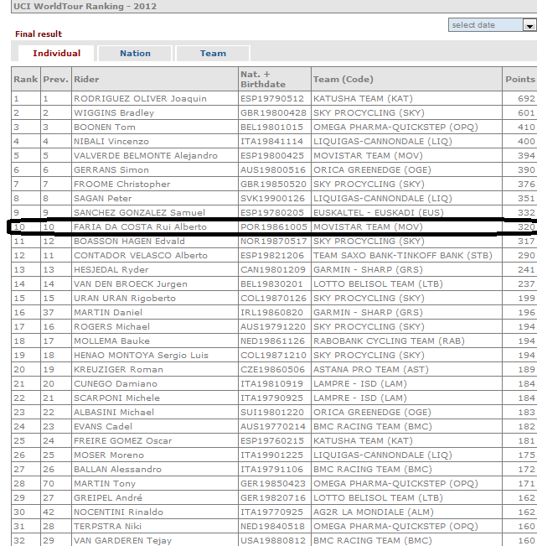537x546 pixels.
Task: Click team ASTANA PRO TEAM (AST)
Action: (371, 370)
